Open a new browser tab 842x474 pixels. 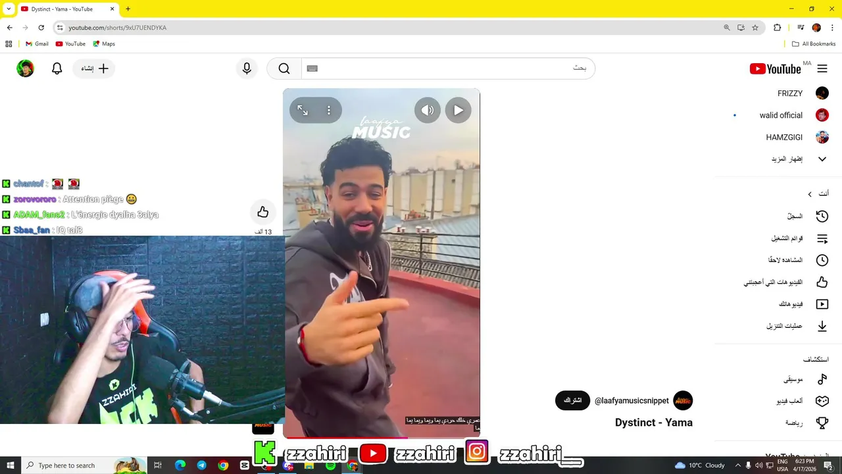(128, 9)
